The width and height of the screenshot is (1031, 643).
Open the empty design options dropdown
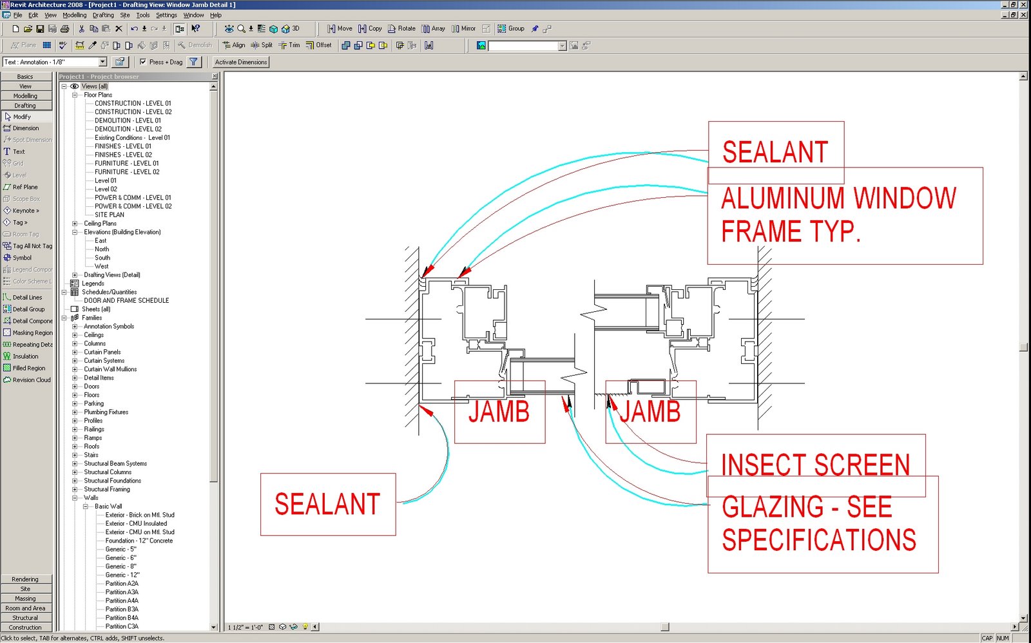563,46
